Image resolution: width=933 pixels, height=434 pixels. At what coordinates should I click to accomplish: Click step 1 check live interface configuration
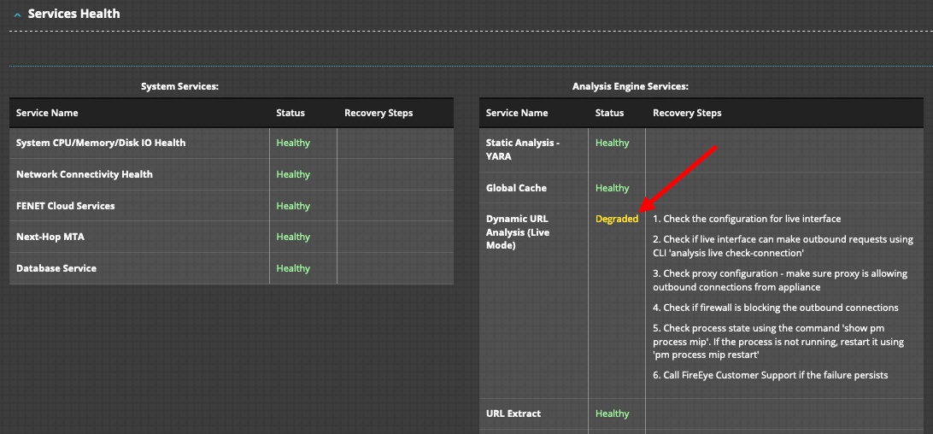point(747,219)
